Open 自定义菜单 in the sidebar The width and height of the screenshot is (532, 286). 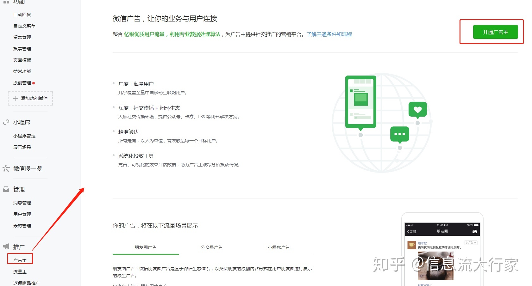(x=24, y=26)
